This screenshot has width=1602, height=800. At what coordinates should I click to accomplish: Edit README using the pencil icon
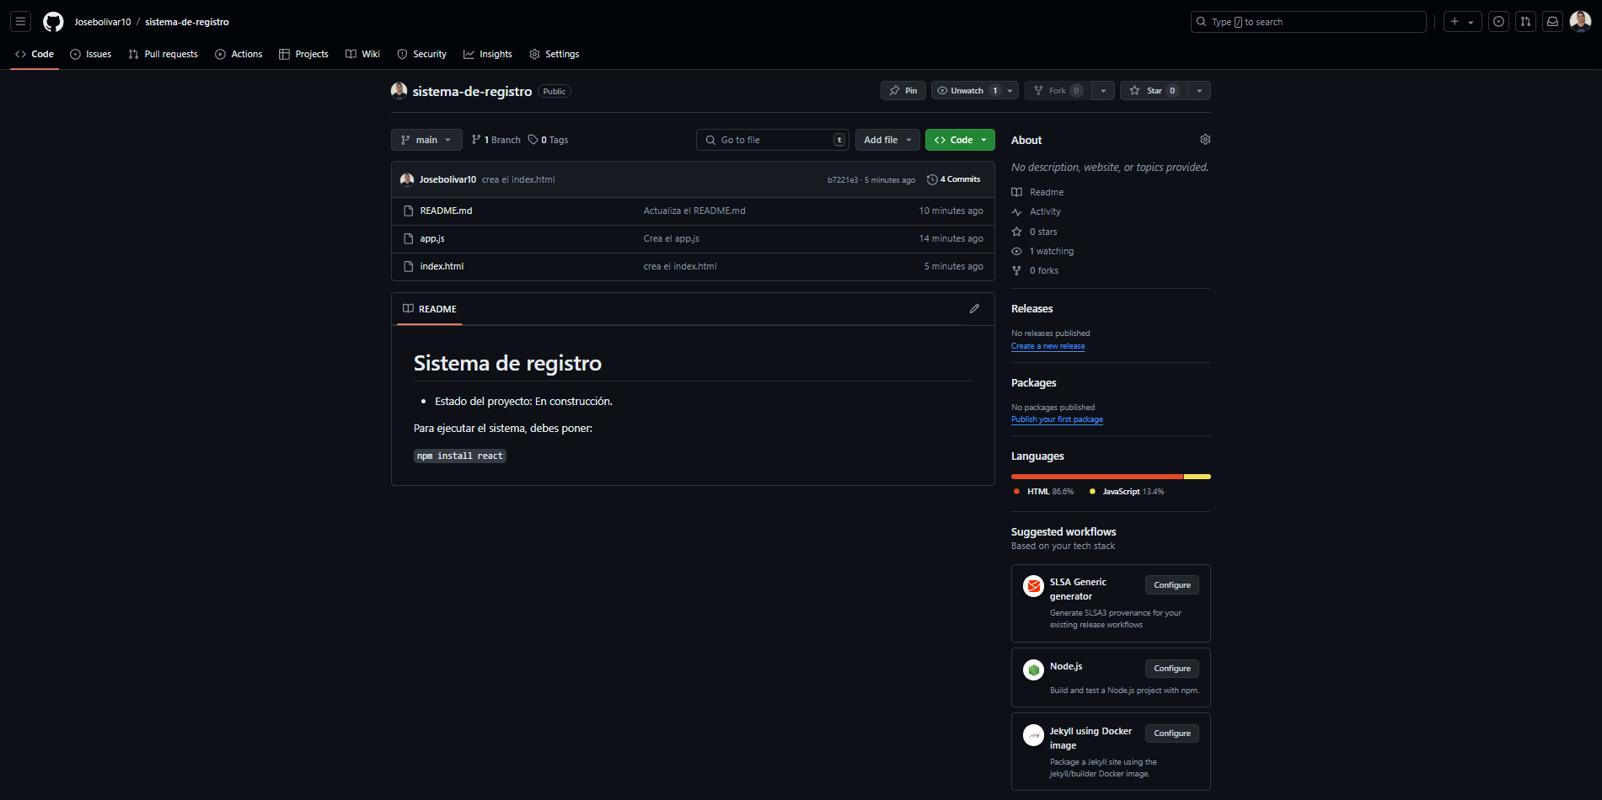974,309
